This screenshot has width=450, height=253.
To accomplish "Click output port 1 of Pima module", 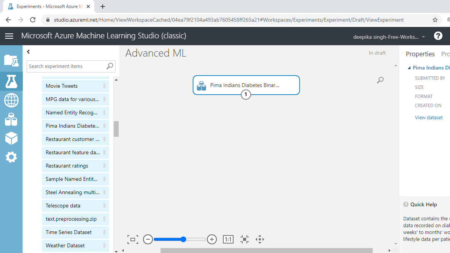I will click(x=246, y=94).
